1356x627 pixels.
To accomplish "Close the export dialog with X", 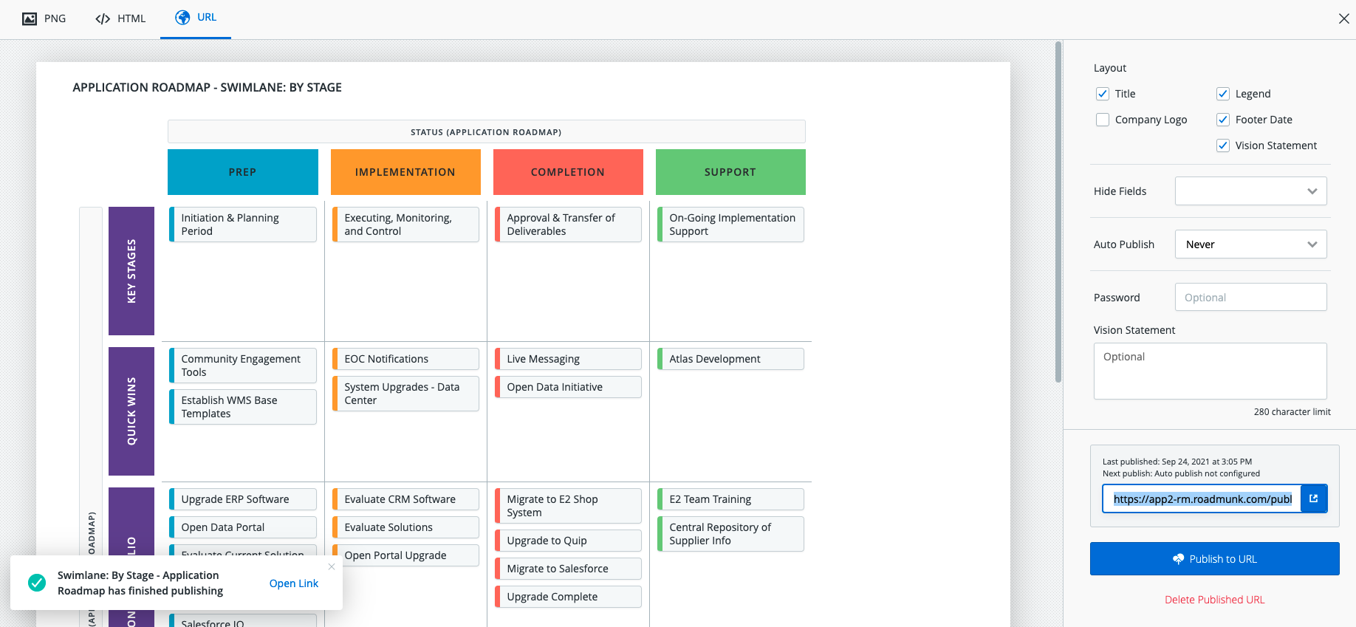I will coord(1343,18).
